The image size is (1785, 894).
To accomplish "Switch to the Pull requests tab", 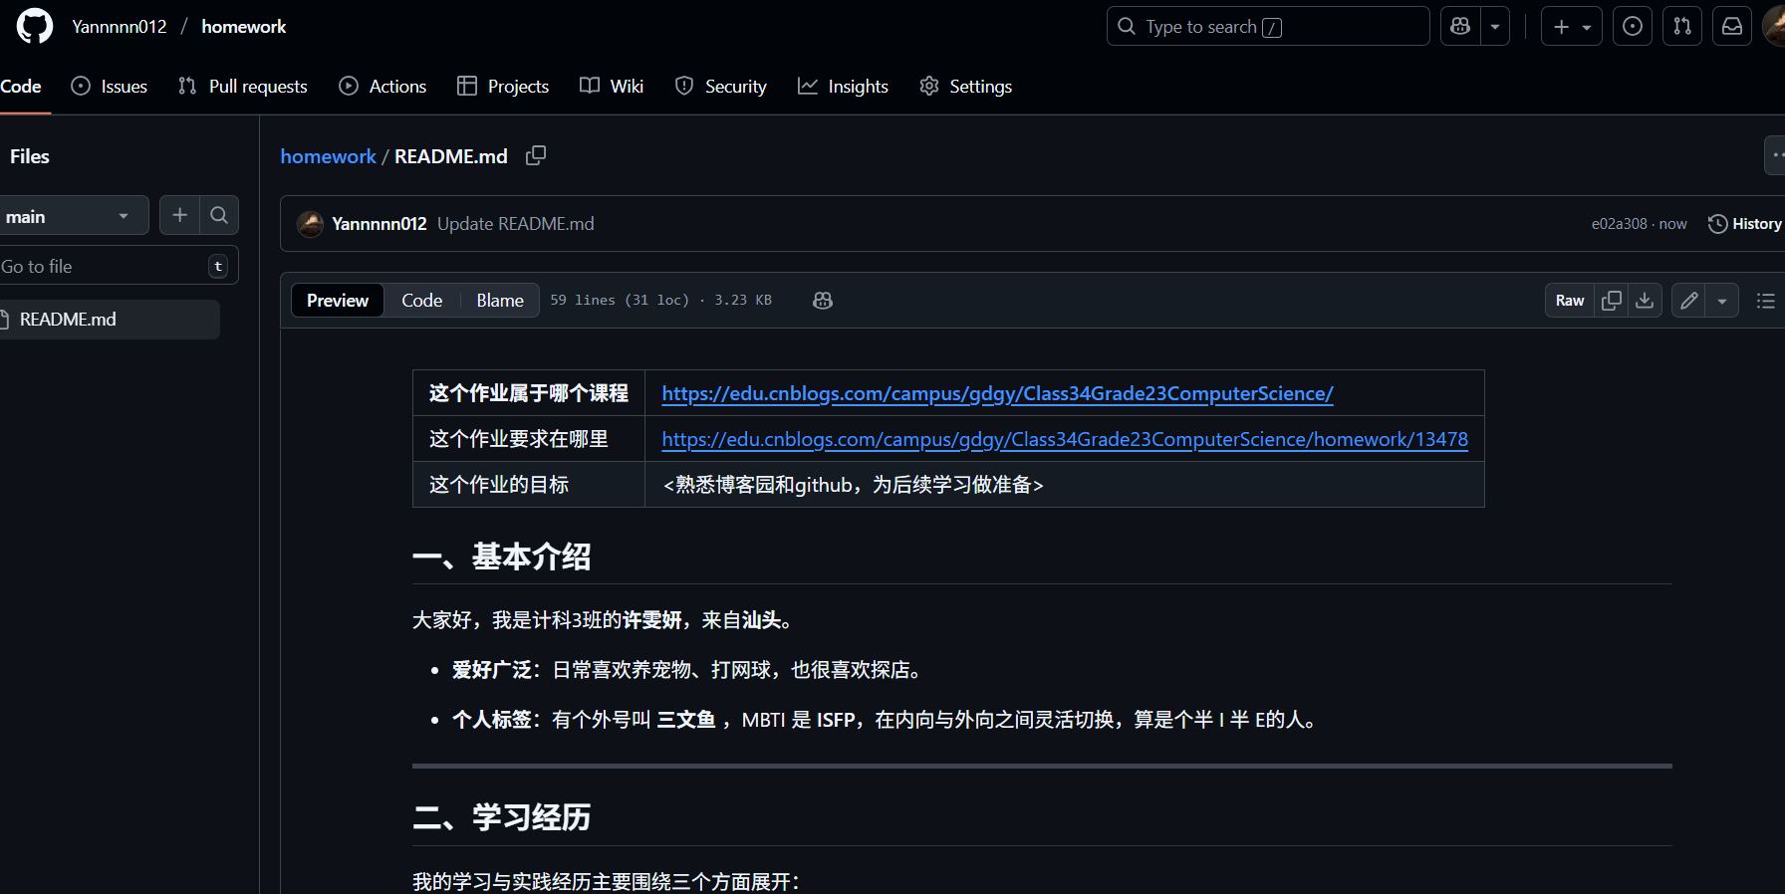I will [x=243, y=87].
